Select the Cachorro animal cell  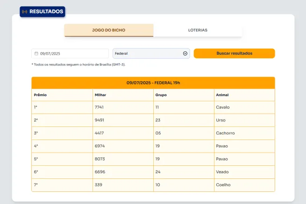(244, 133)
